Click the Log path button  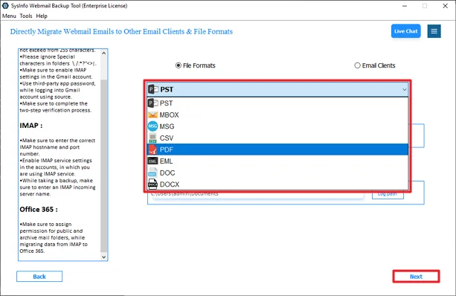[x=388, y=195]
